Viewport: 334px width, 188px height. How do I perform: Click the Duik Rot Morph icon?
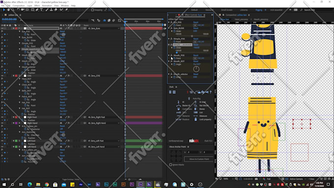(x=195, y=106)
